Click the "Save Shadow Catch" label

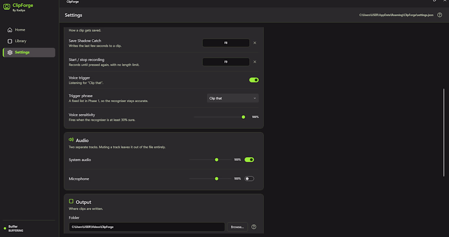click(85, 41)
